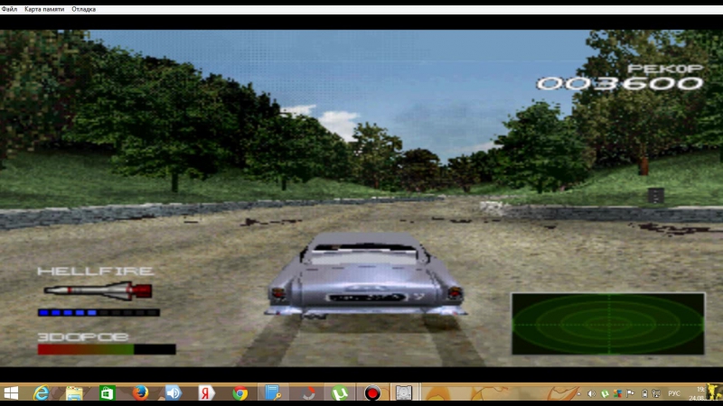Screen dimensions: 723x406
Task: Open the Windows Store taskbar icon
Action: tap(107, 393)
